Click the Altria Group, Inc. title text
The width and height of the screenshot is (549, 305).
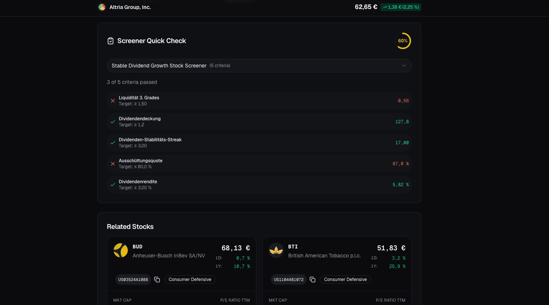pyautogui.click(x=130, y=7)
